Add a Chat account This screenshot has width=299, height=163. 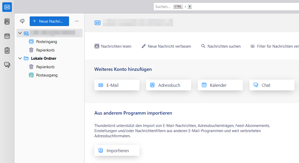272,85
